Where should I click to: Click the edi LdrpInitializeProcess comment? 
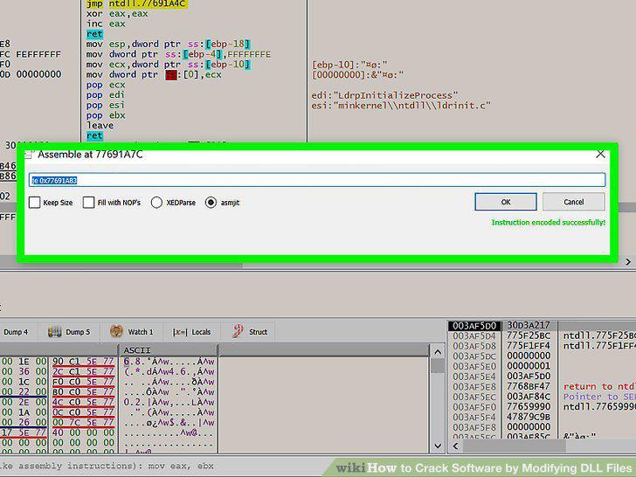click(x=384, y=95)
